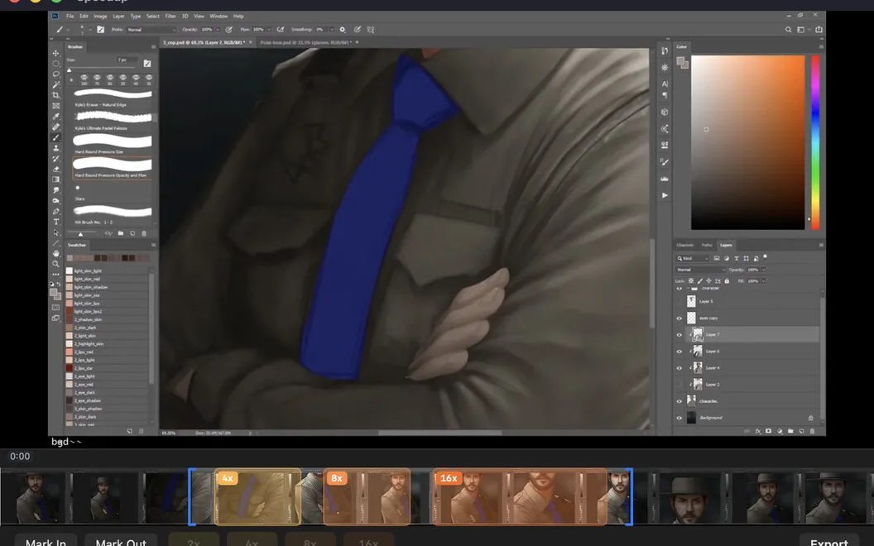Viewport: 874px width, 546px height.
Task: Open the Window menu
Action: pos(218,17)
